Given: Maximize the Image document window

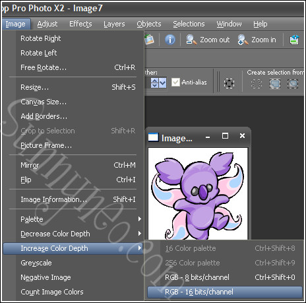Looking at the screenshot, I should click(x=225, y=136).
